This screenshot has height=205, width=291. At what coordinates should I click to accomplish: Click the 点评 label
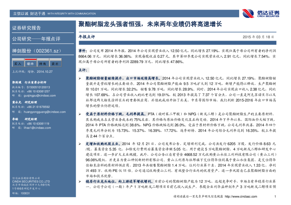tap(83, 70)
